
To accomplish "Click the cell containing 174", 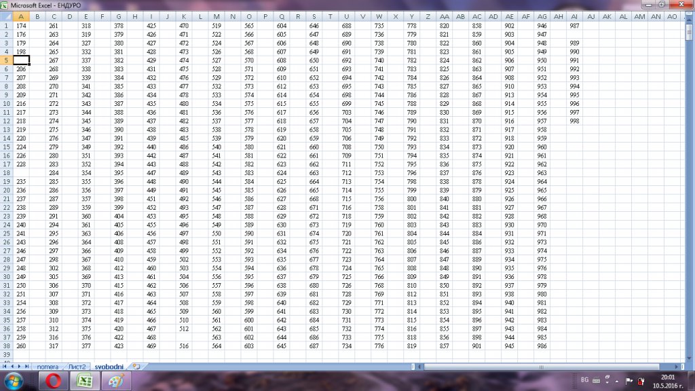I will click(21, 26).
